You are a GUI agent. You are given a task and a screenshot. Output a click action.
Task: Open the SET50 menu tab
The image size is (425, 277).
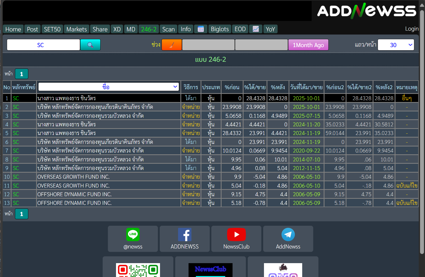point(52,29)
